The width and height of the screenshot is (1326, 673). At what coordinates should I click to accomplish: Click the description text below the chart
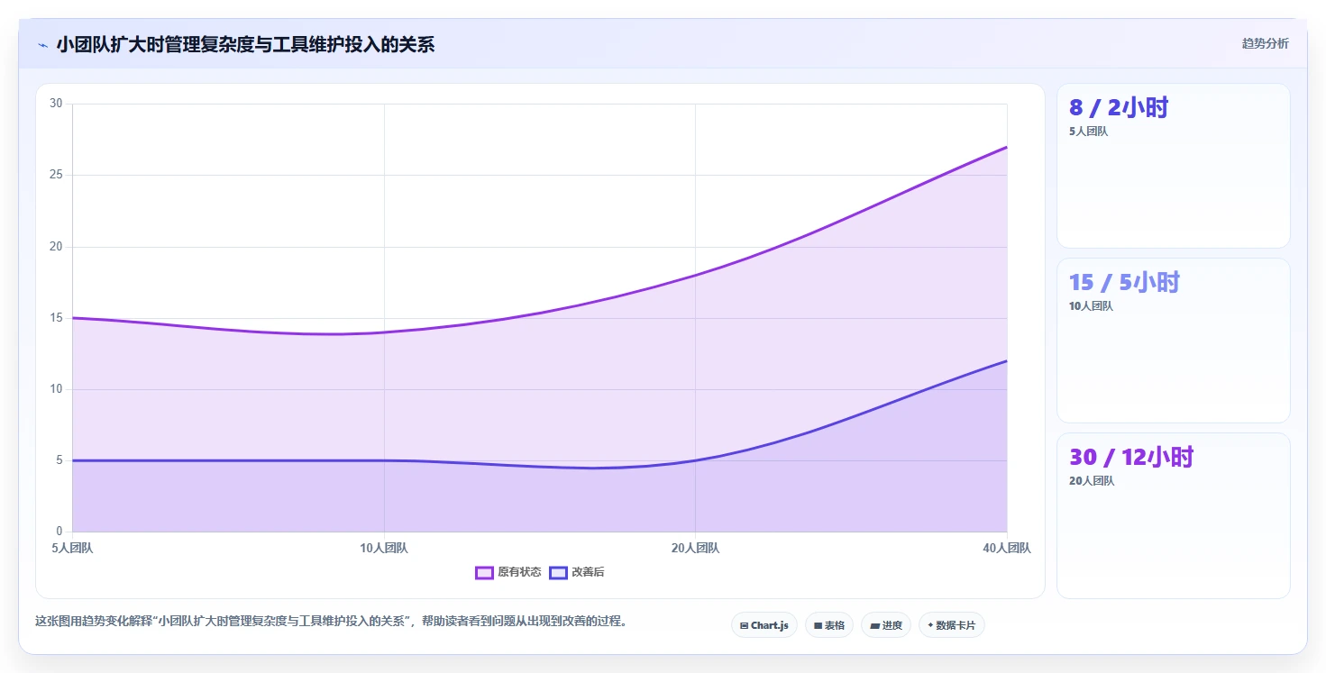[x=333, y=621]
